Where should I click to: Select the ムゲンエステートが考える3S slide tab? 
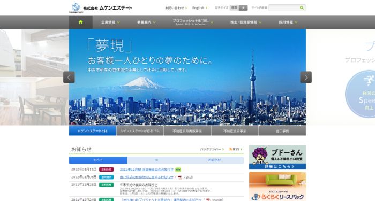(140, 131)
